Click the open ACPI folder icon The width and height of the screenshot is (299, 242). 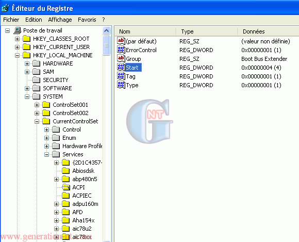(66, 187)
